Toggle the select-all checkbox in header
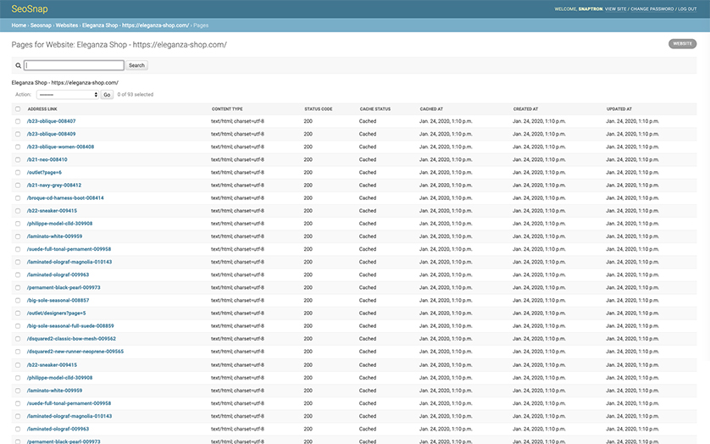710x444 pixels. coord(18,109)
